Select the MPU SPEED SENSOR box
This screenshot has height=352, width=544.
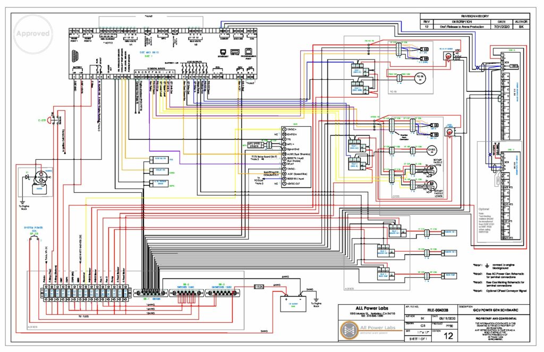[x=254, y=144]
